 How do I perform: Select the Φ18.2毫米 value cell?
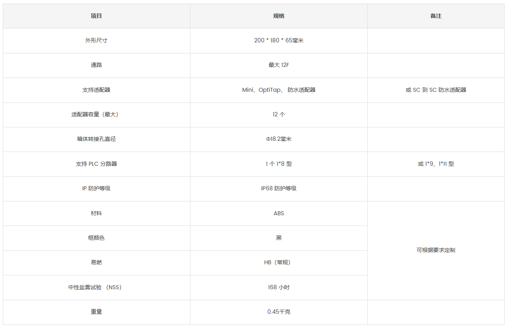click(279, 139)
